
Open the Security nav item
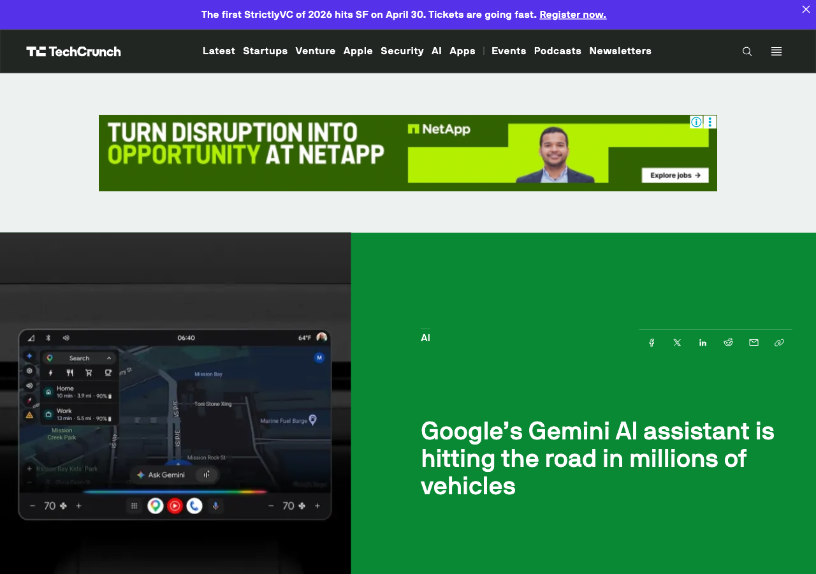point(402,51)
